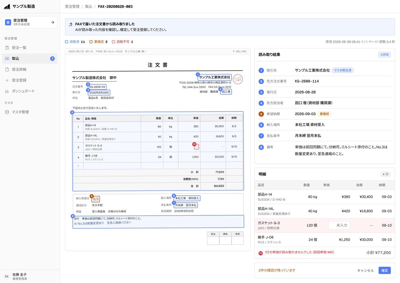Click red error marker 10 below details
400x283 pixels.
[261, 253]
